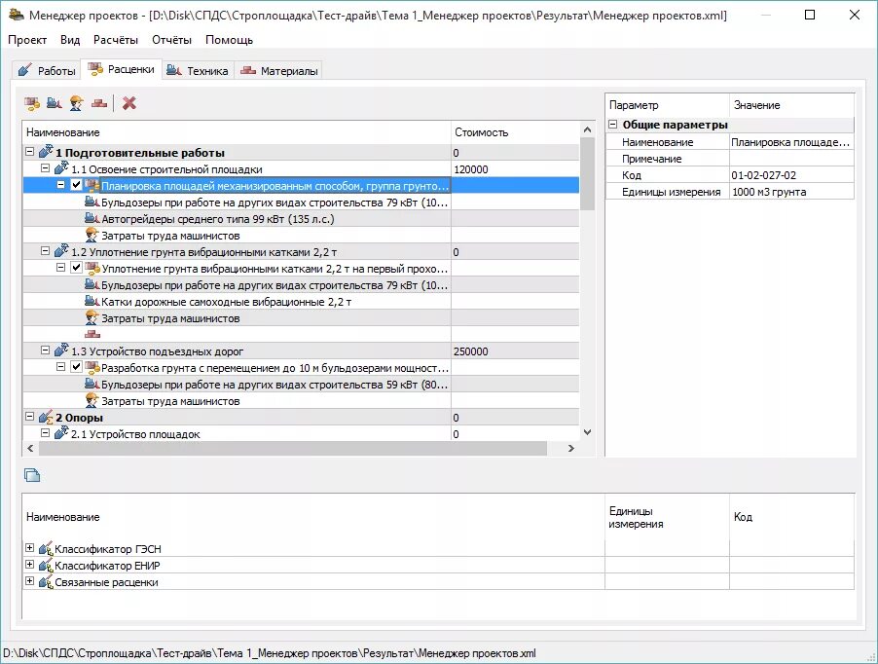The width and height of the screenshot is (878, 664).
Task: Open the Отчёты menu
Action: 174,40
